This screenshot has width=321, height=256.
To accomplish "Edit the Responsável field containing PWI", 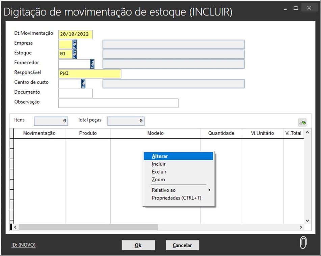I will pos(90,74).
